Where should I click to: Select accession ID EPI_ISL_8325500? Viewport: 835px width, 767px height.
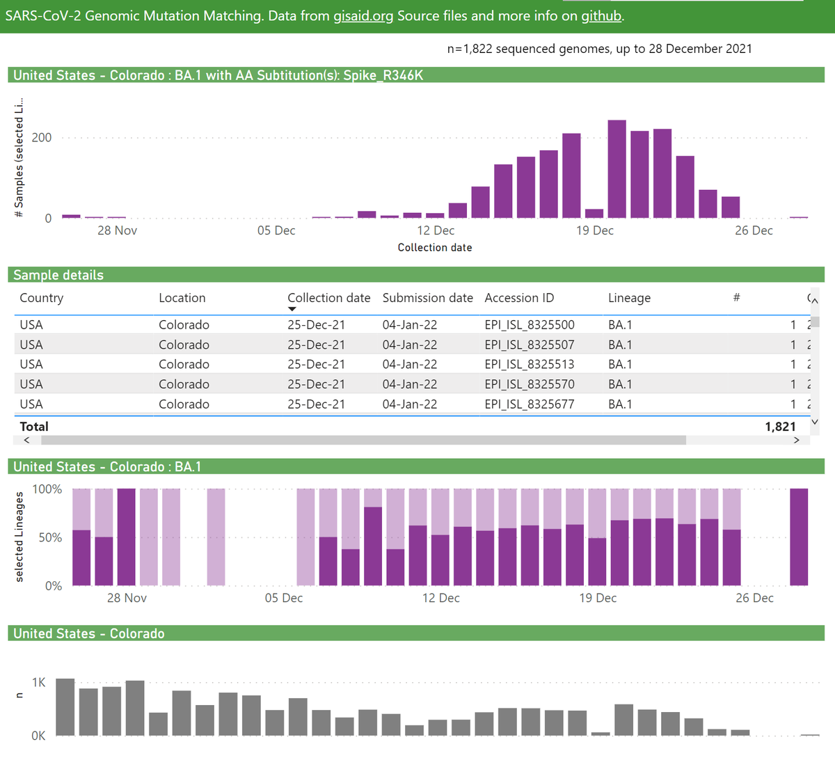[x=530, y=325]
